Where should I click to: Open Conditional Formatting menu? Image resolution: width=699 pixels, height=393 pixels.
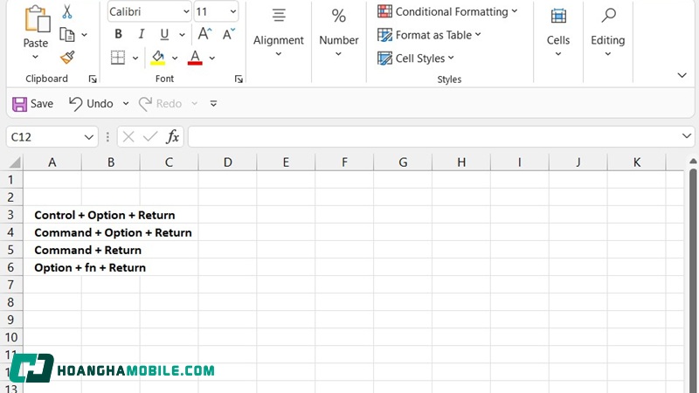[447, 11]
